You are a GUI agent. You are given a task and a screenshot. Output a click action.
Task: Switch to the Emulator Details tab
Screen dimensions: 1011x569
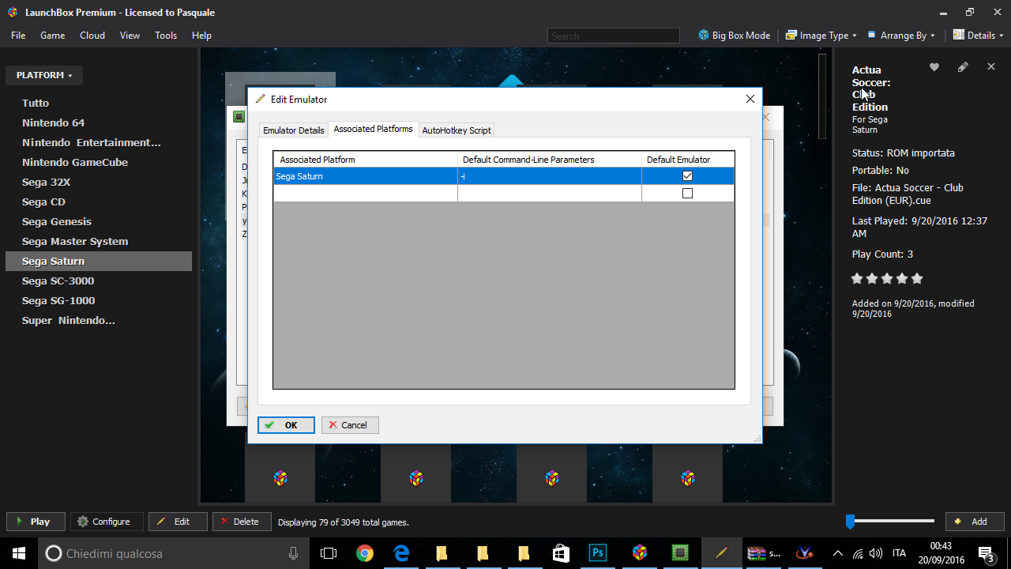tap(294, 130)
